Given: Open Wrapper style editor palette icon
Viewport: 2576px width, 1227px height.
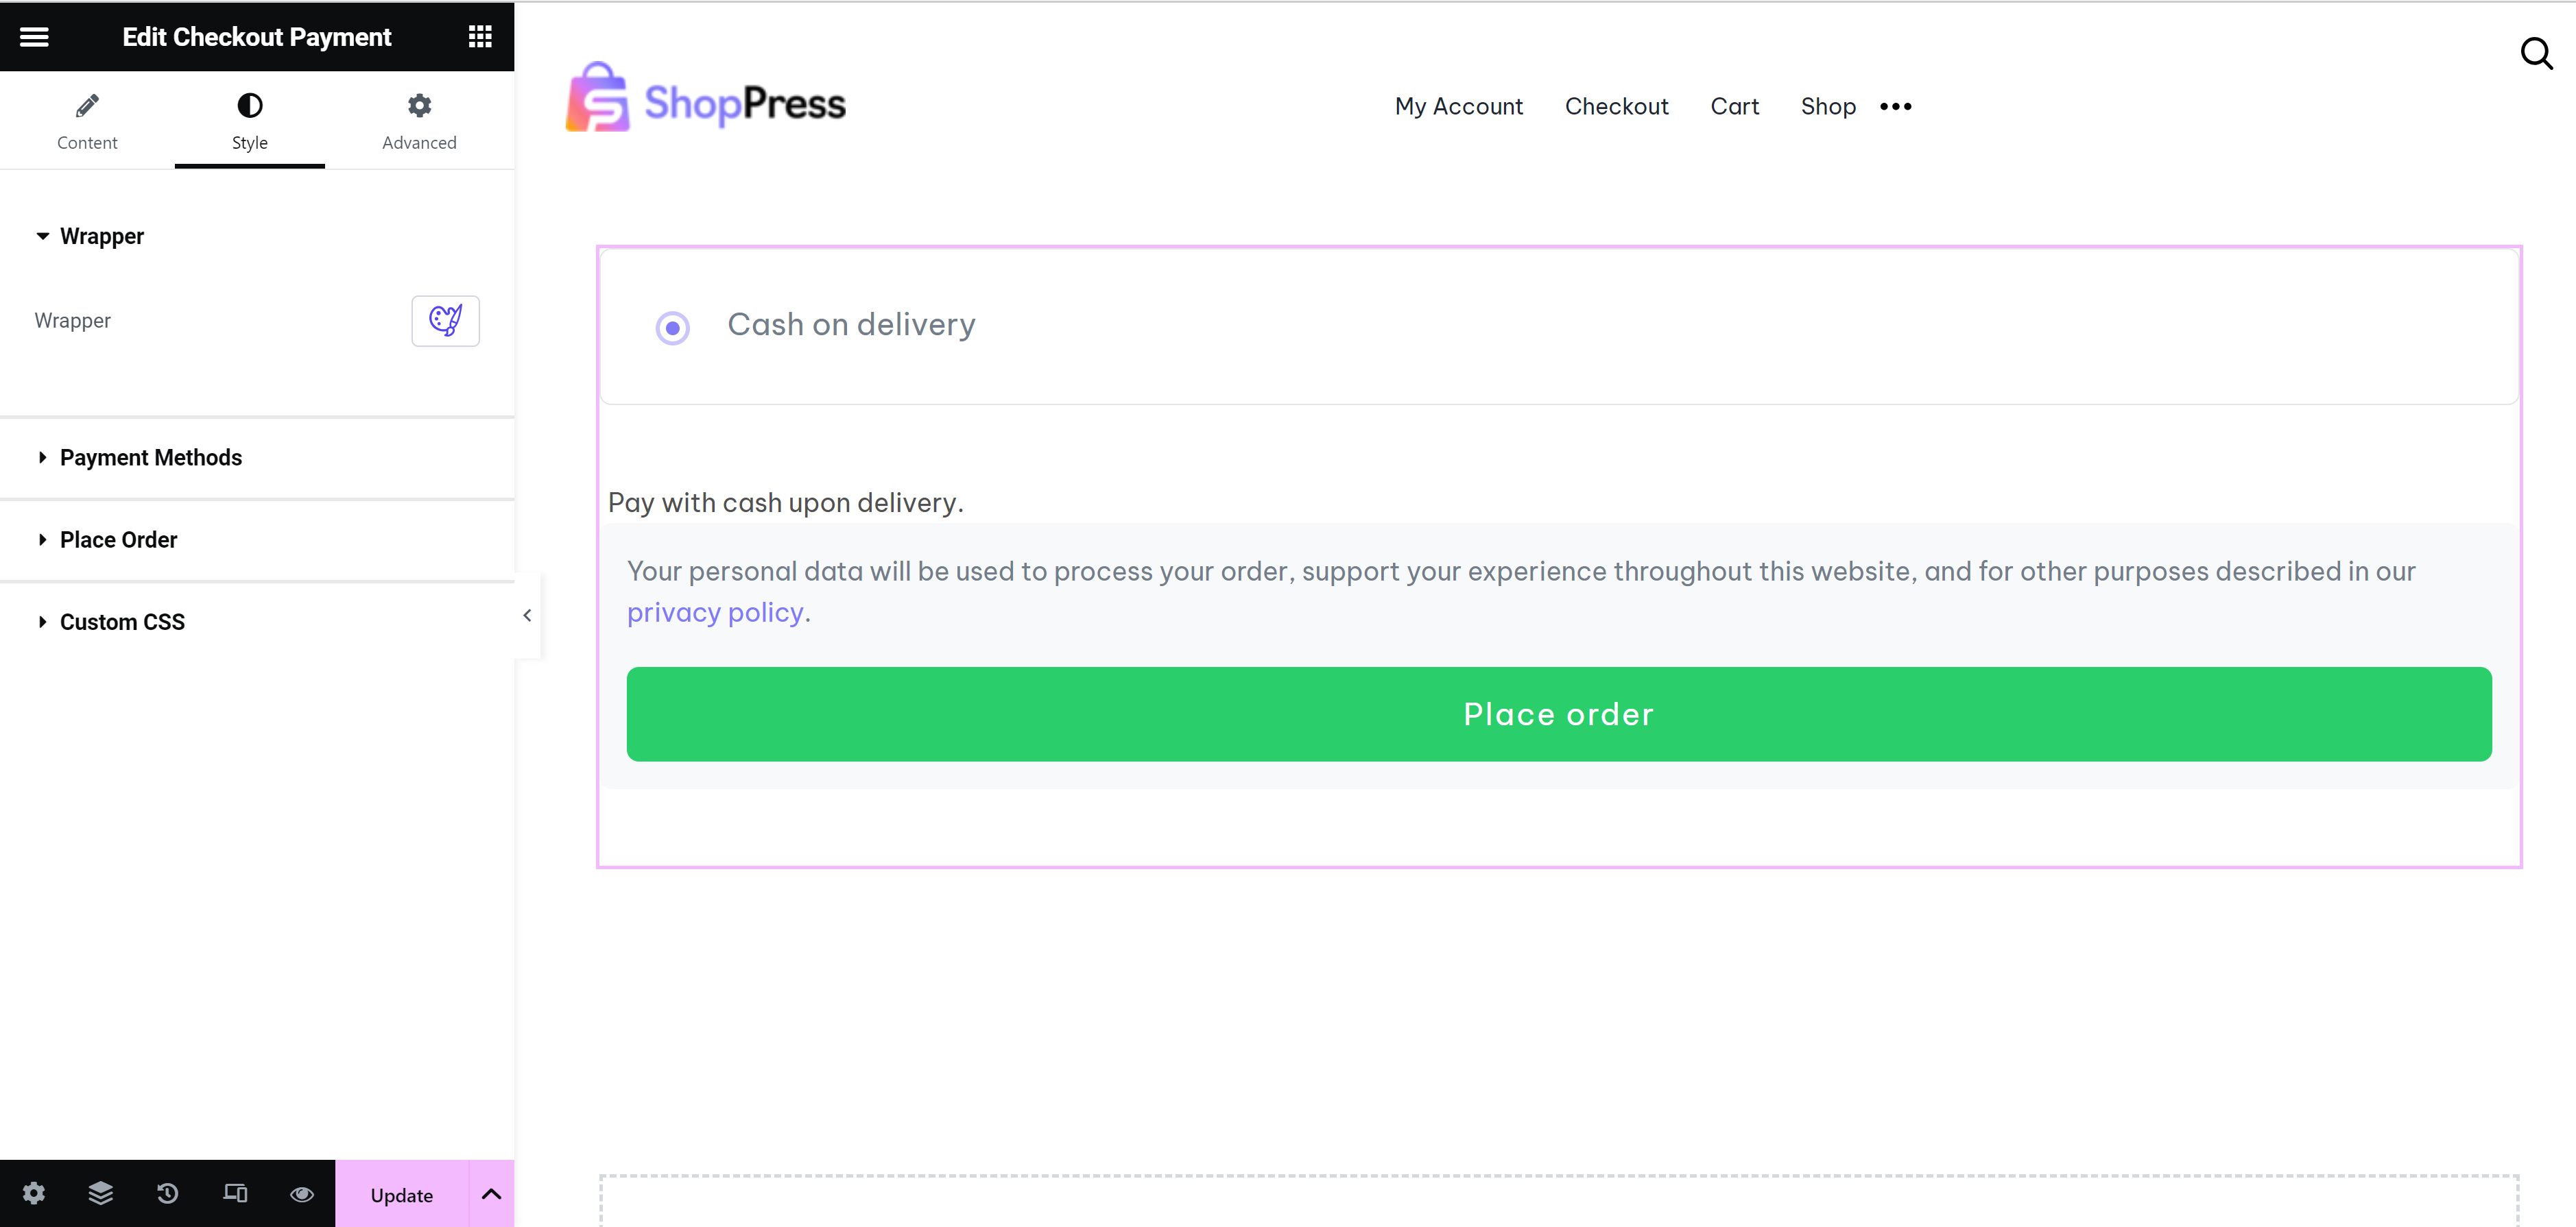Looking at the screenshot, I should pos(445,321).
